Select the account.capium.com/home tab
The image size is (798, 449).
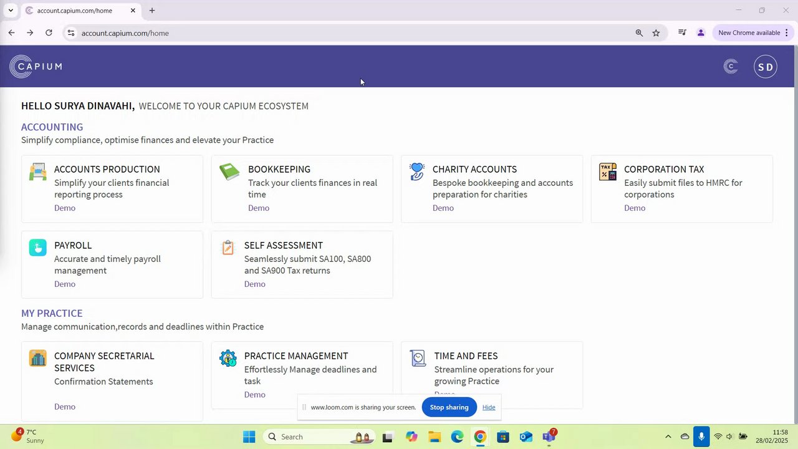[80, 11]
